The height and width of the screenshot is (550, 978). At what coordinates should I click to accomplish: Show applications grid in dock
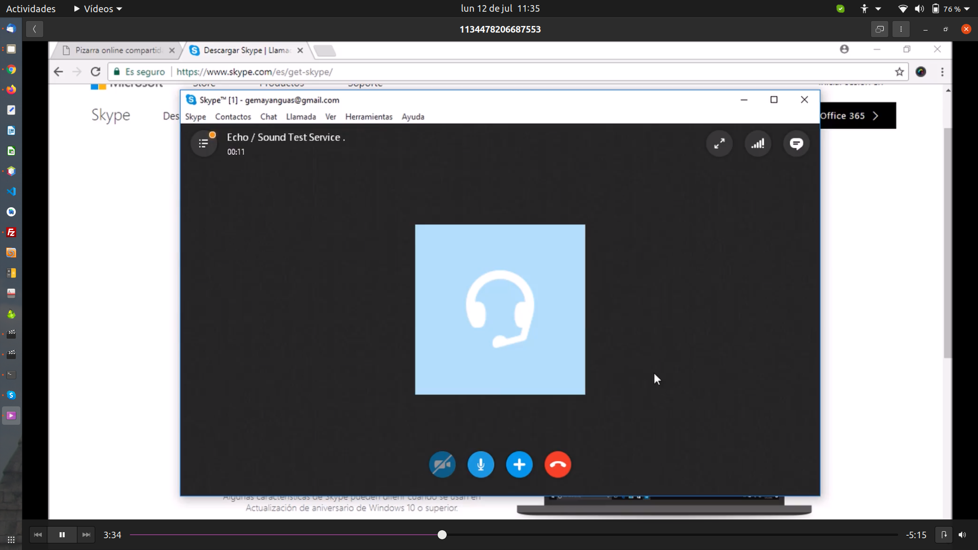11,540
